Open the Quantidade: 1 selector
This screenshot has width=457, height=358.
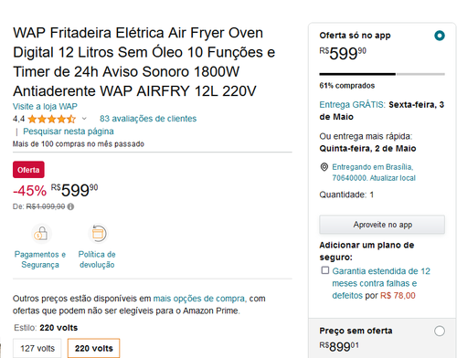tap(346, 195)
